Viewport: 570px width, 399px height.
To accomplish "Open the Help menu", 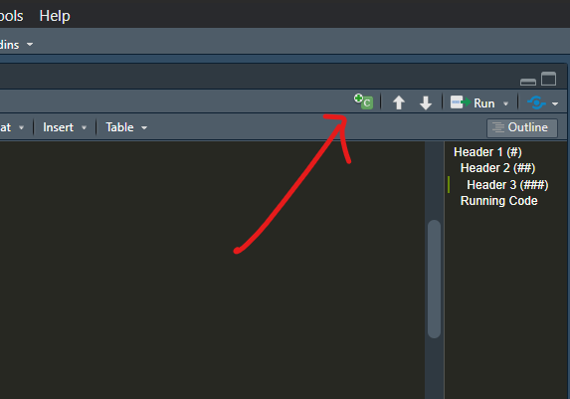I will [x=55, y=16].
